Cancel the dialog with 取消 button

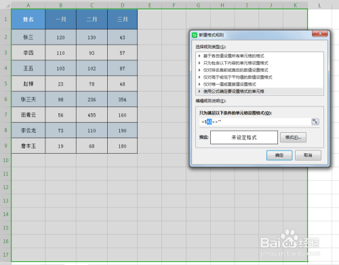(x=308, y=155)
